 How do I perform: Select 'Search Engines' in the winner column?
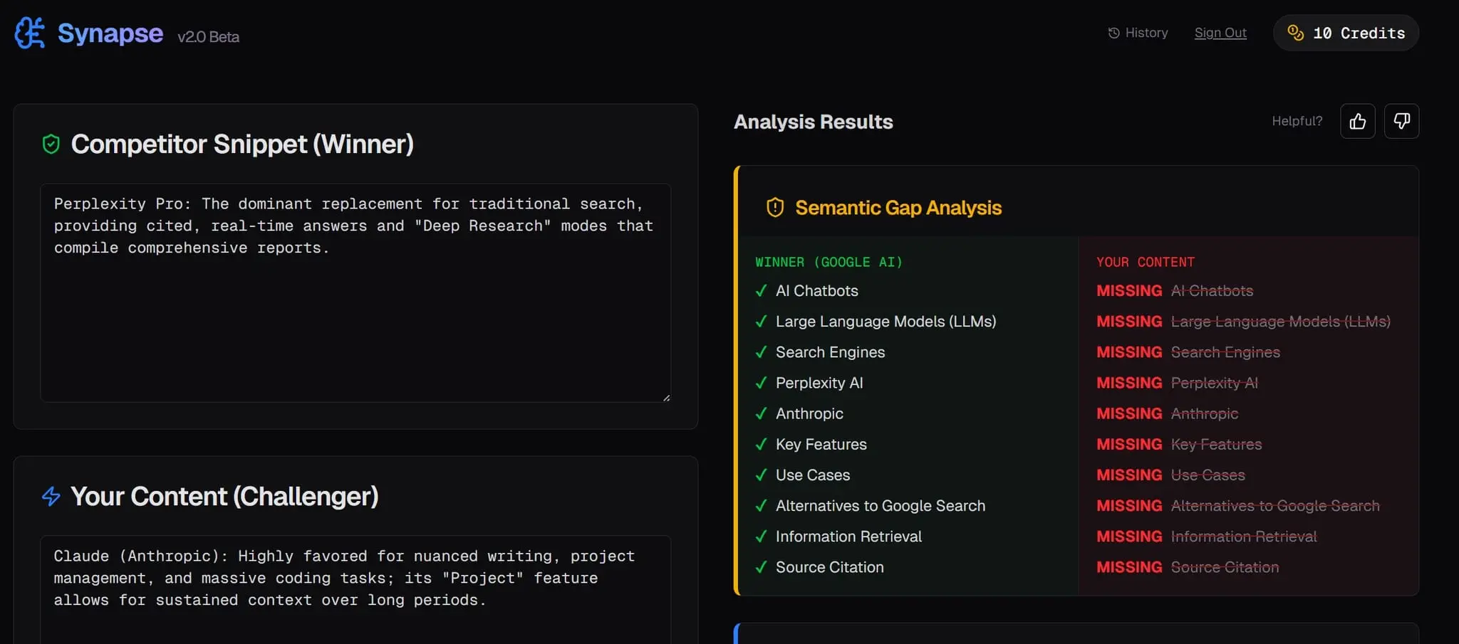click(x=831, y=352)
